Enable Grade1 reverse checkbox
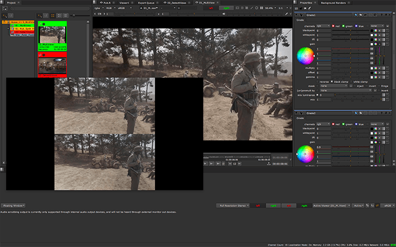The image size is (396, 247). click(x=317, y=82)
